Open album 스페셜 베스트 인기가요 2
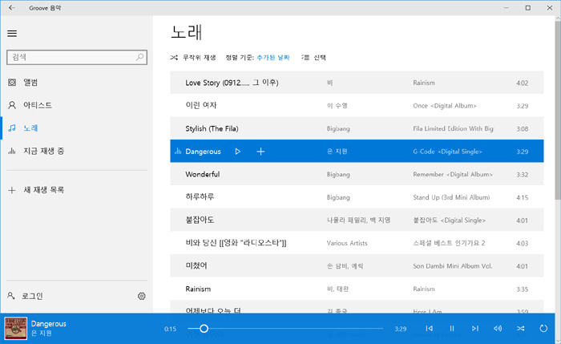The image size is (561, 344). pos(449,243)
